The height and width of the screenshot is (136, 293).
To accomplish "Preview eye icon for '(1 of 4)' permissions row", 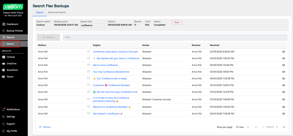I will (x=284, y=100).
